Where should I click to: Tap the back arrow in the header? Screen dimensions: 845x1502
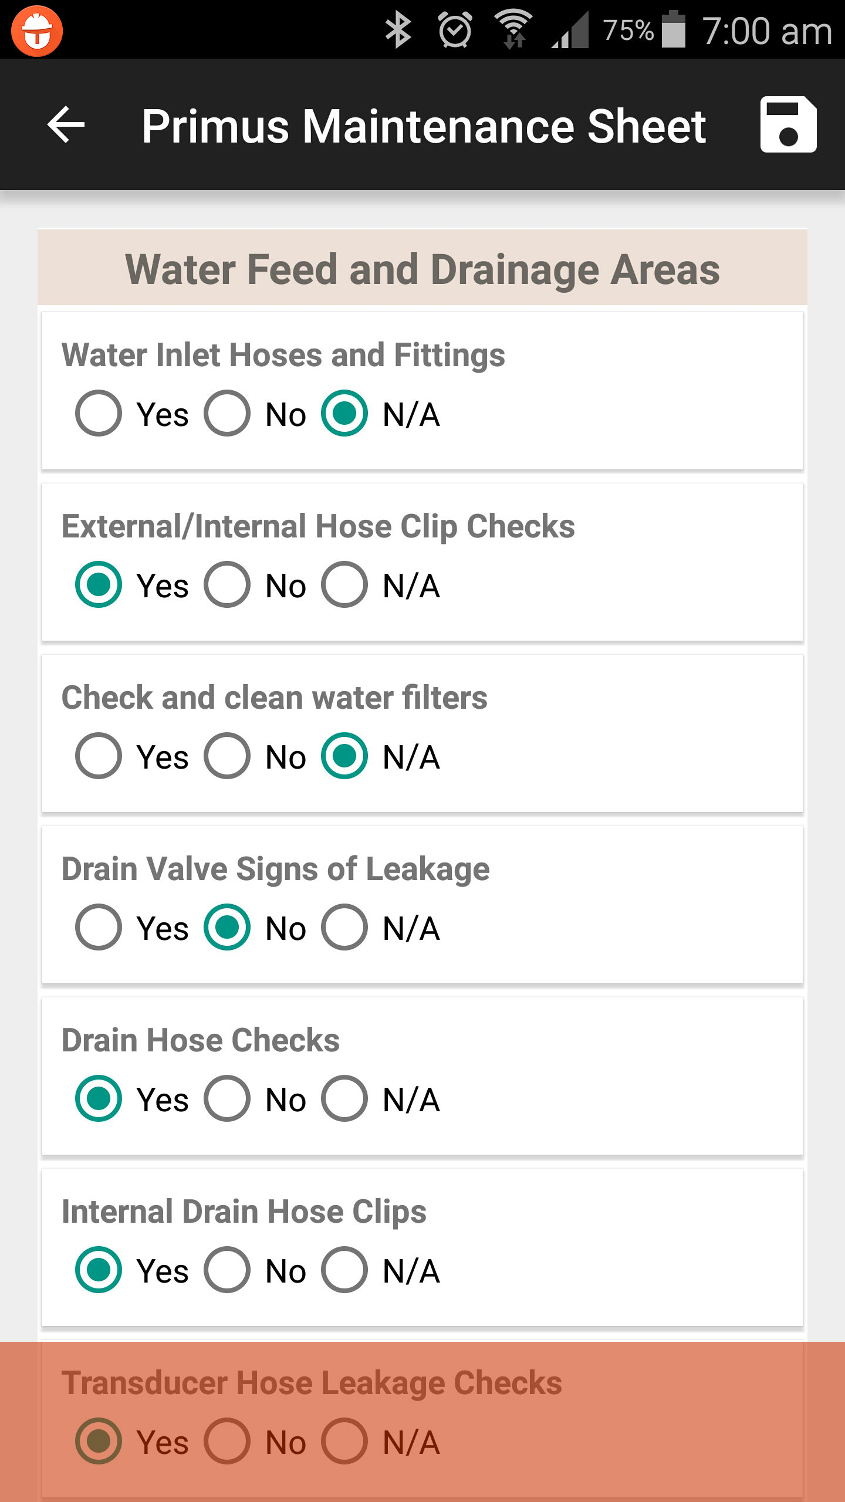pyautogui.click(x=66, y=124)
